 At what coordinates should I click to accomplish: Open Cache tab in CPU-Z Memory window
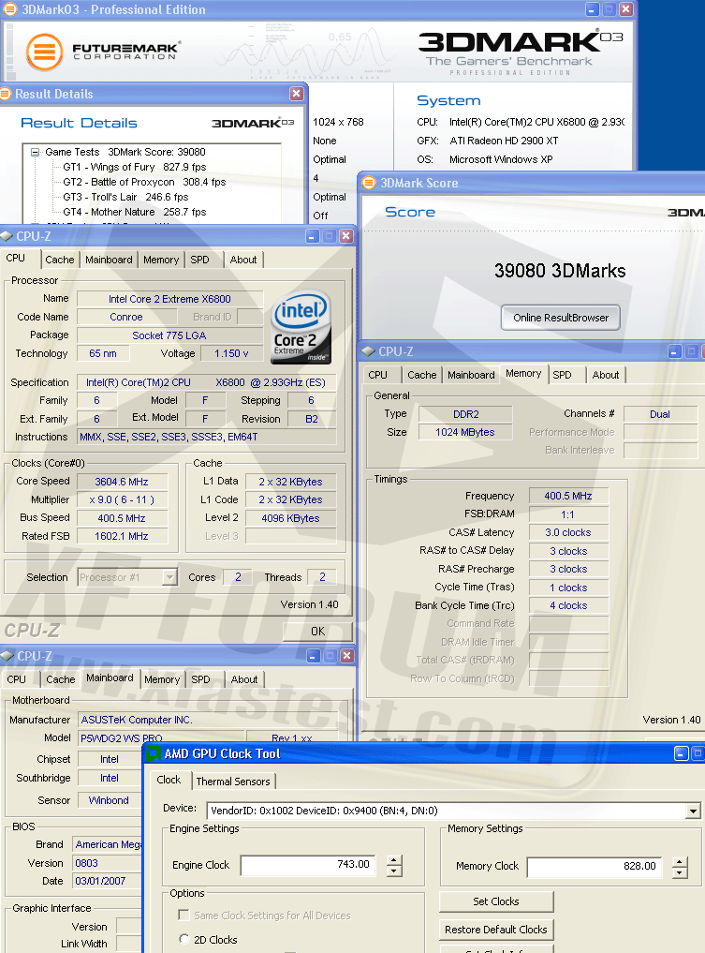422,375
